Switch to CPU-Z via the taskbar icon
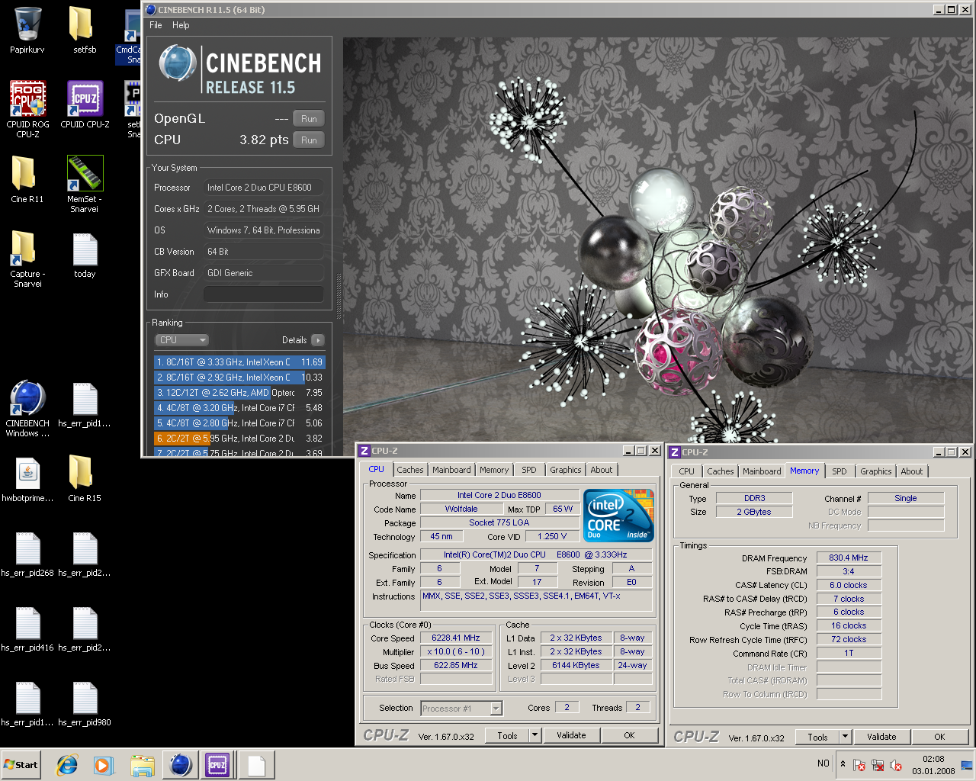976x781 pixels. (x=217, y=765)
